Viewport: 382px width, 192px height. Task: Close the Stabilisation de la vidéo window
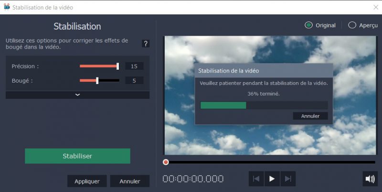[376, 7]
